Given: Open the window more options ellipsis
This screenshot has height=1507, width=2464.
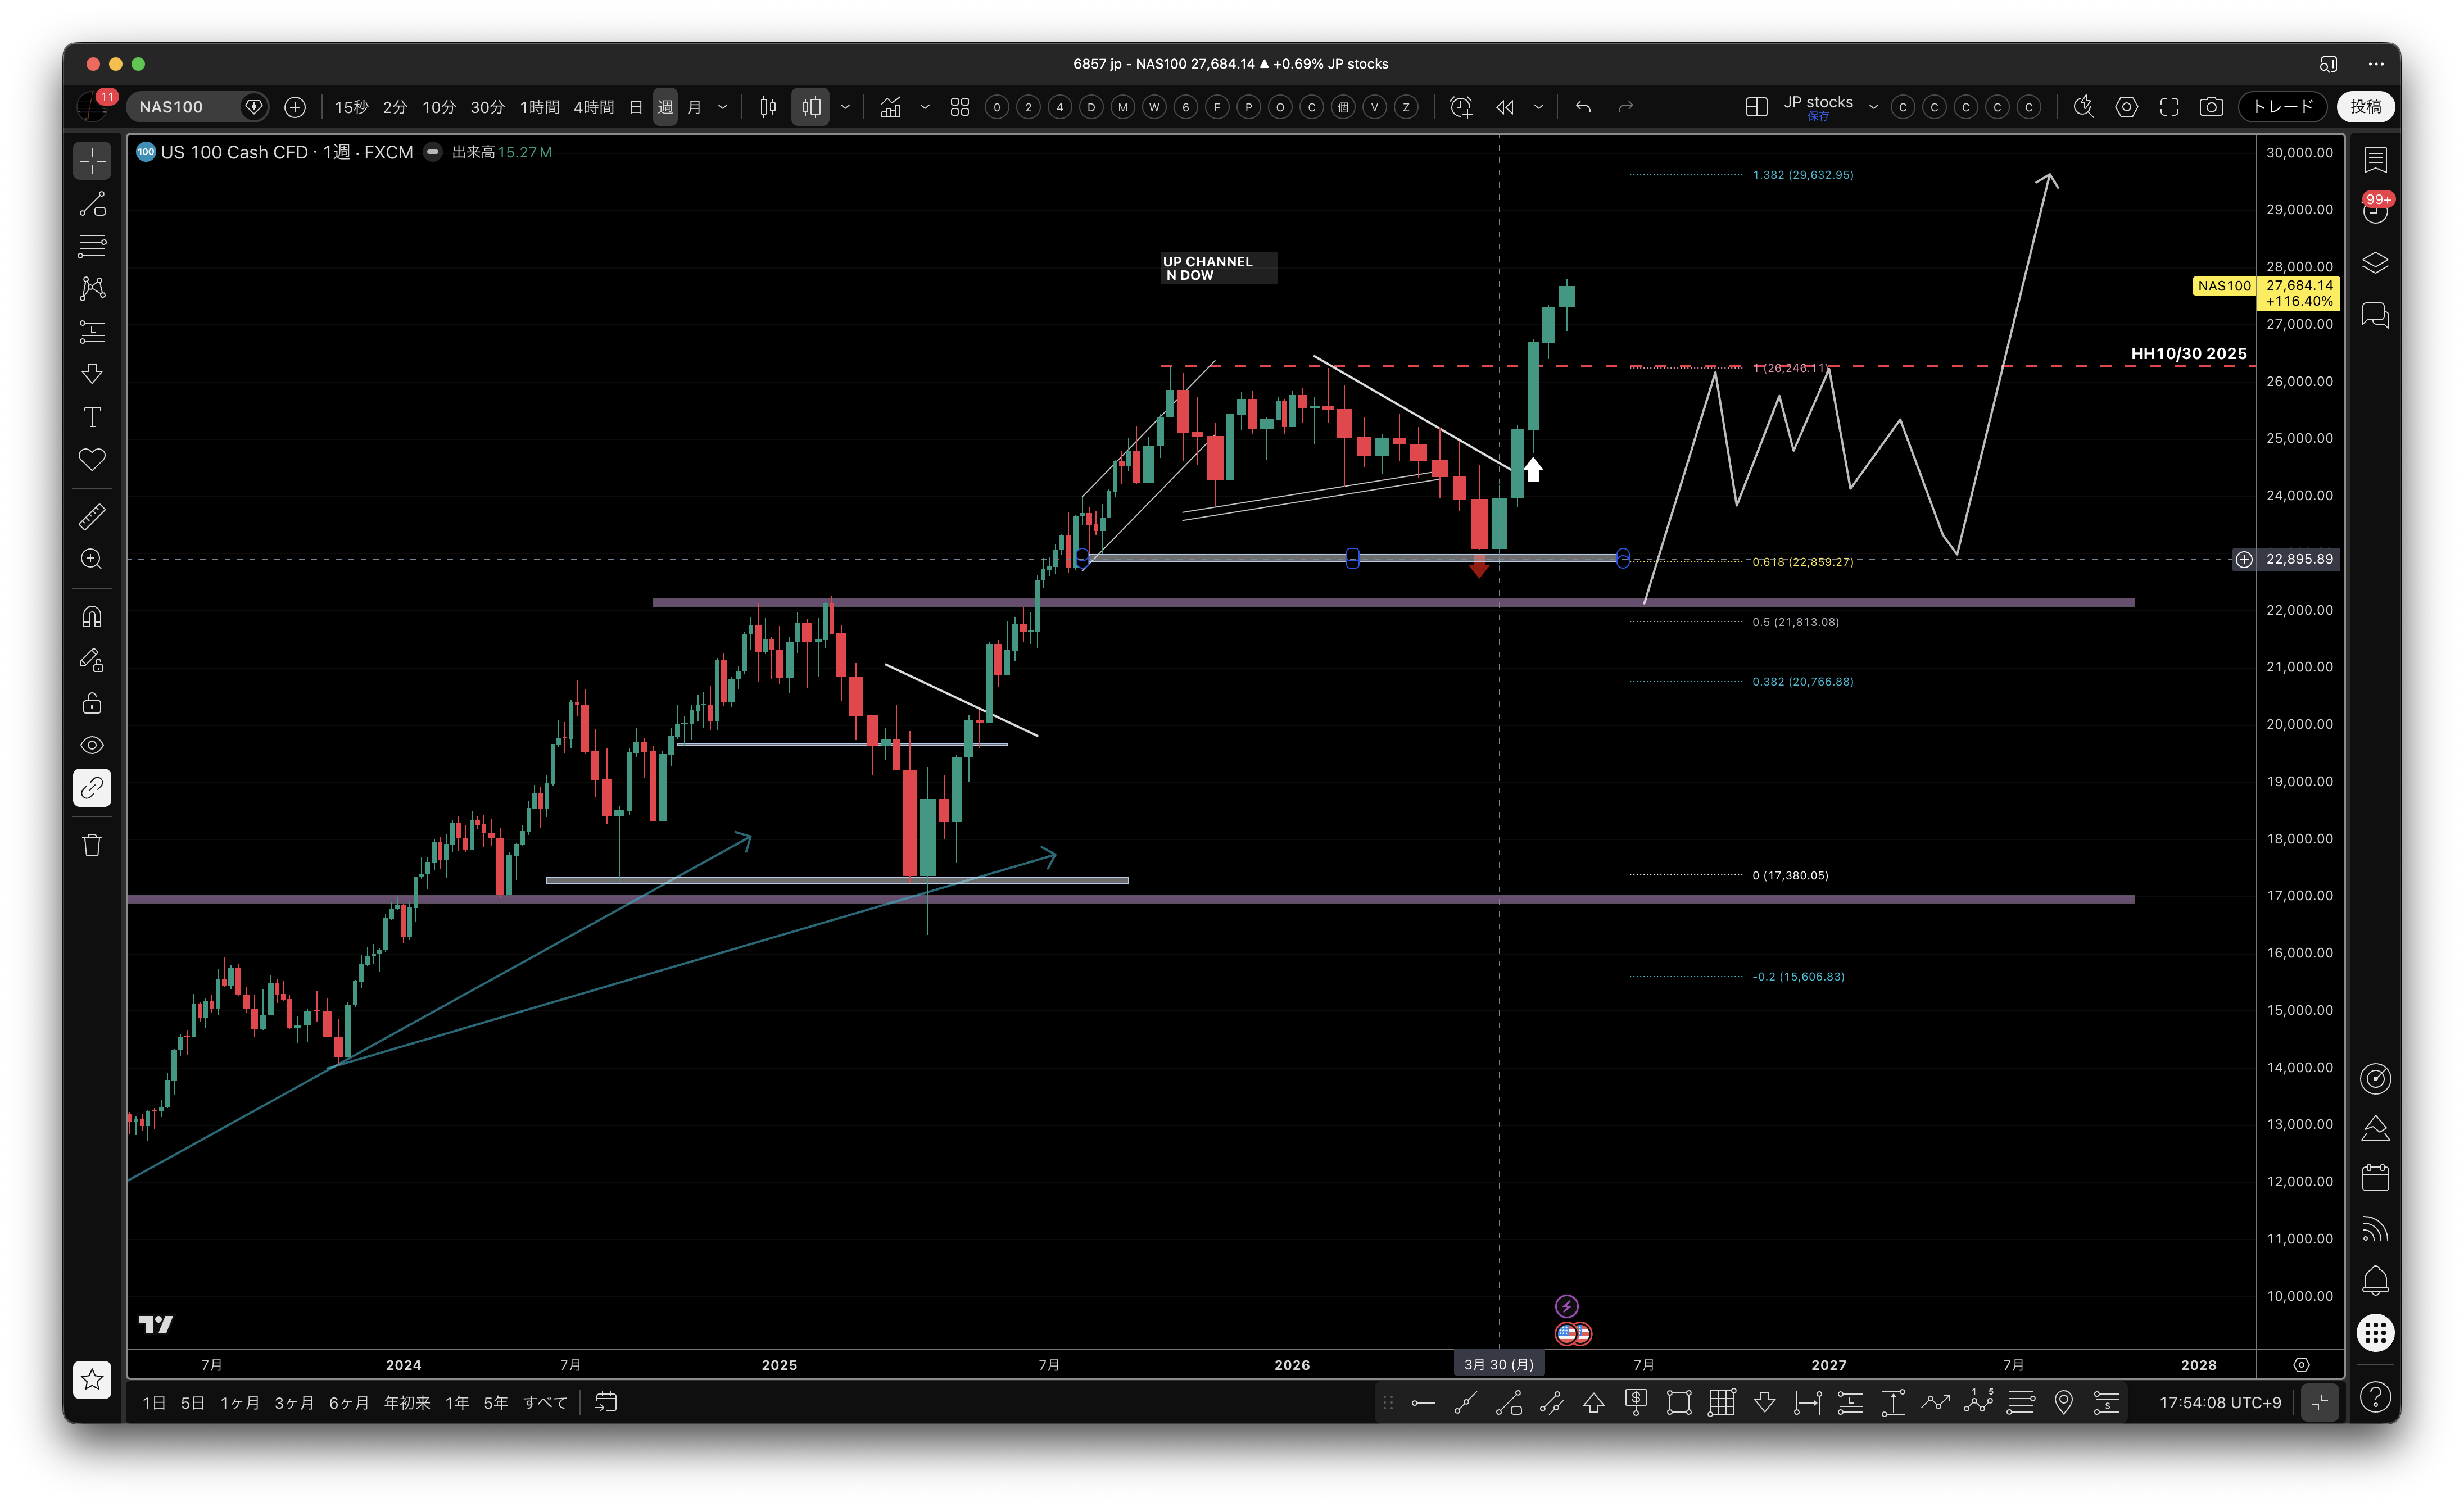Looking at the screenshot, I should (2376, 64).
